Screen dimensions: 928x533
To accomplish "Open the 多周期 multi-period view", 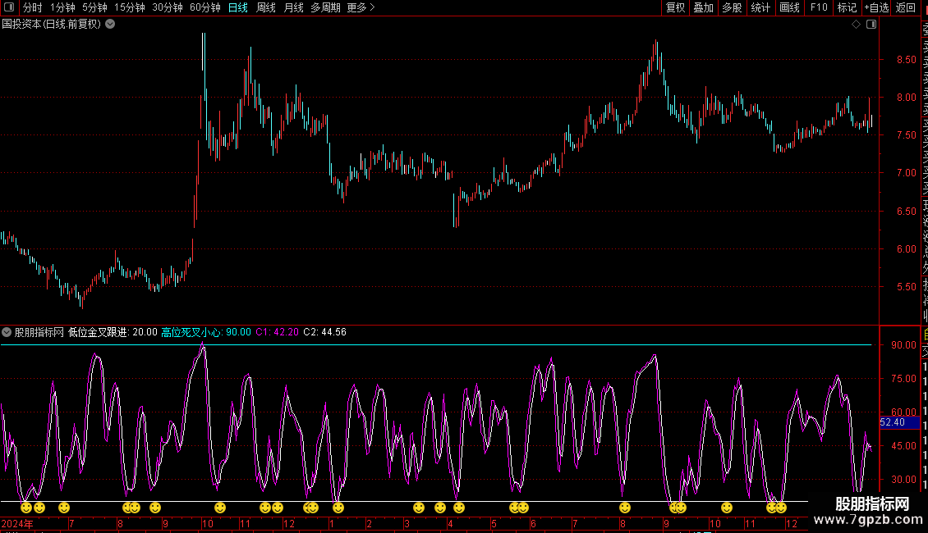I will 325,7.
